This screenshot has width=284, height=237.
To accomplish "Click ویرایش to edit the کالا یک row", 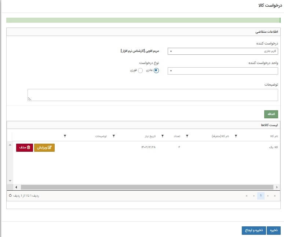I will [x=44, y=147].
